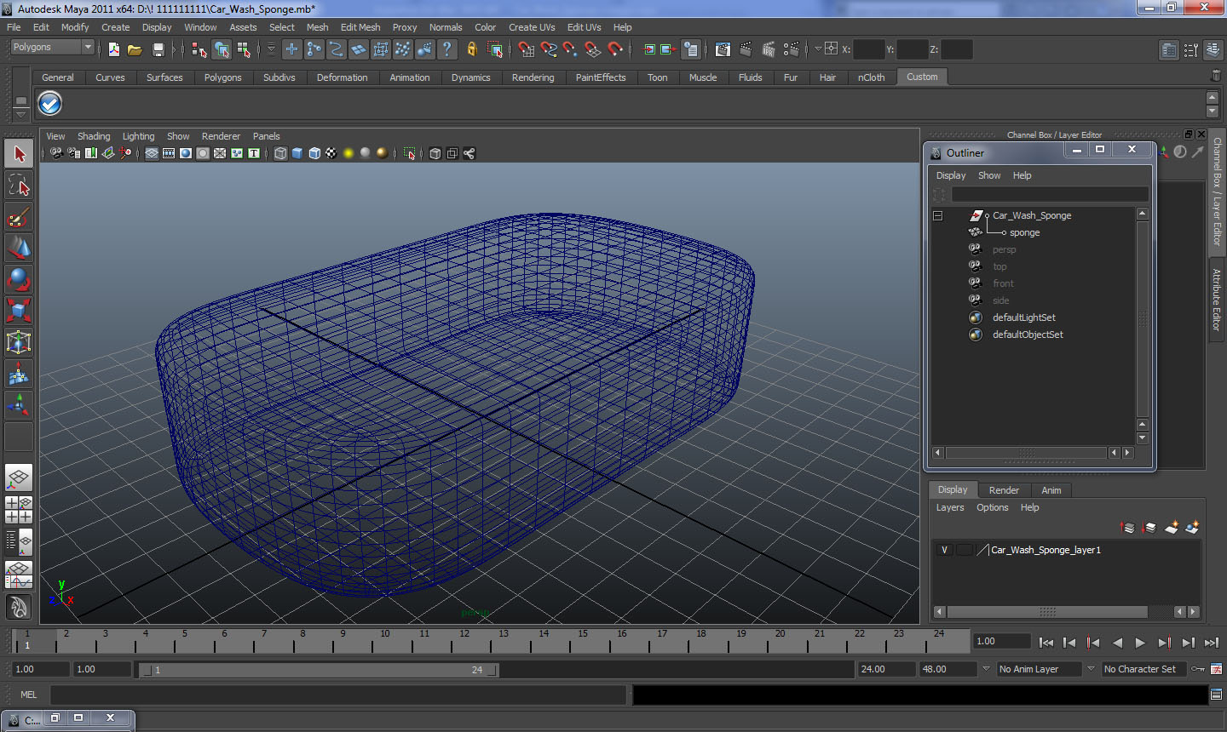Save the current scene

click(158, 49)
